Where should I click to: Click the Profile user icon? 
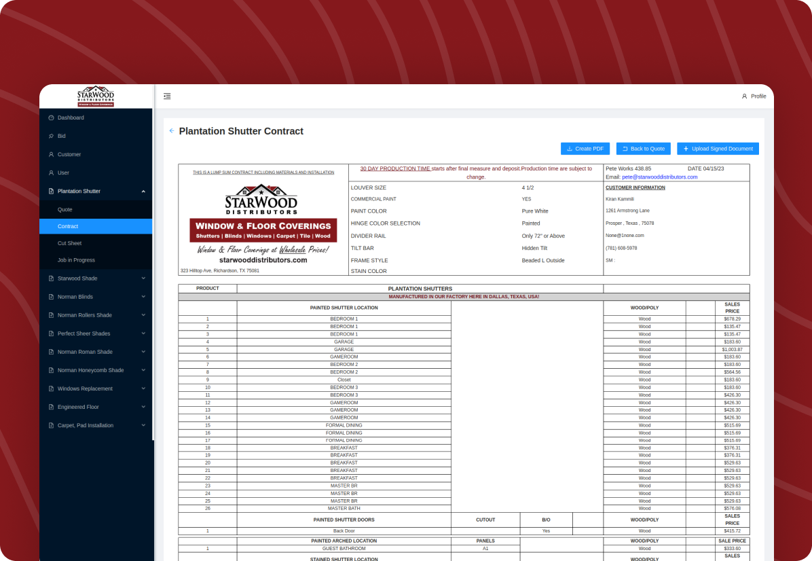[x=744, y=96]
